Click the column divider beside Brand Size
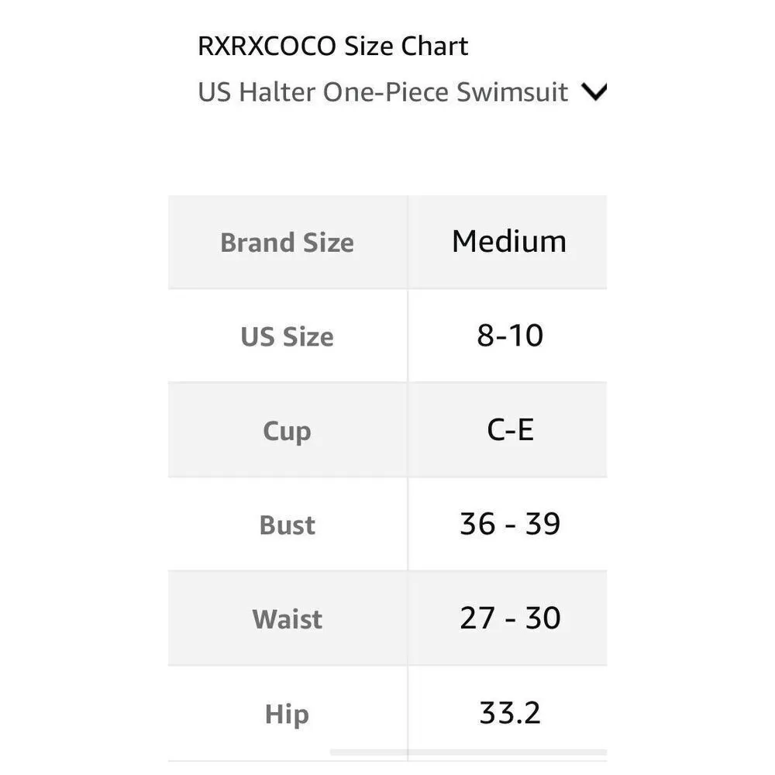775x775 pixels. [408, 243]
